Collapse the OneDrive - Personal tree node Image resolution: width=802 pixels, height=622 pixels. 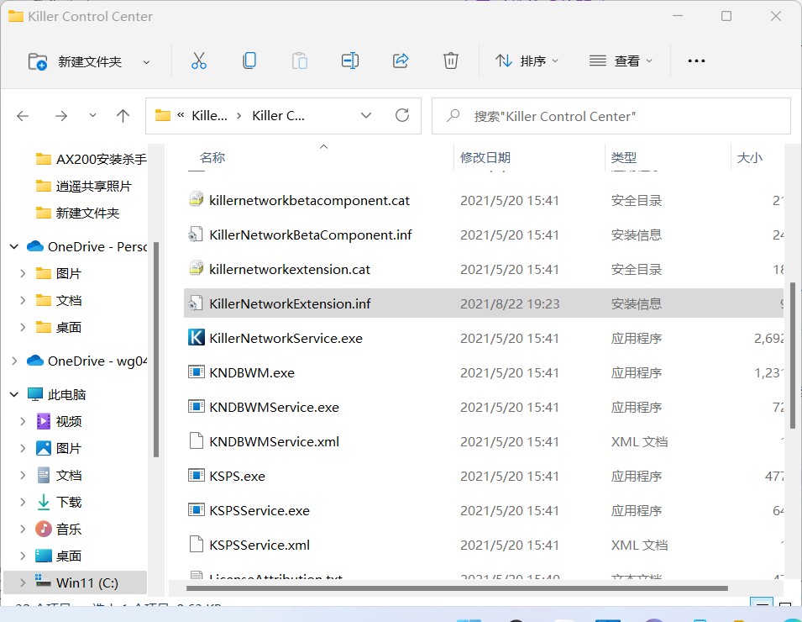pos(14,247)
